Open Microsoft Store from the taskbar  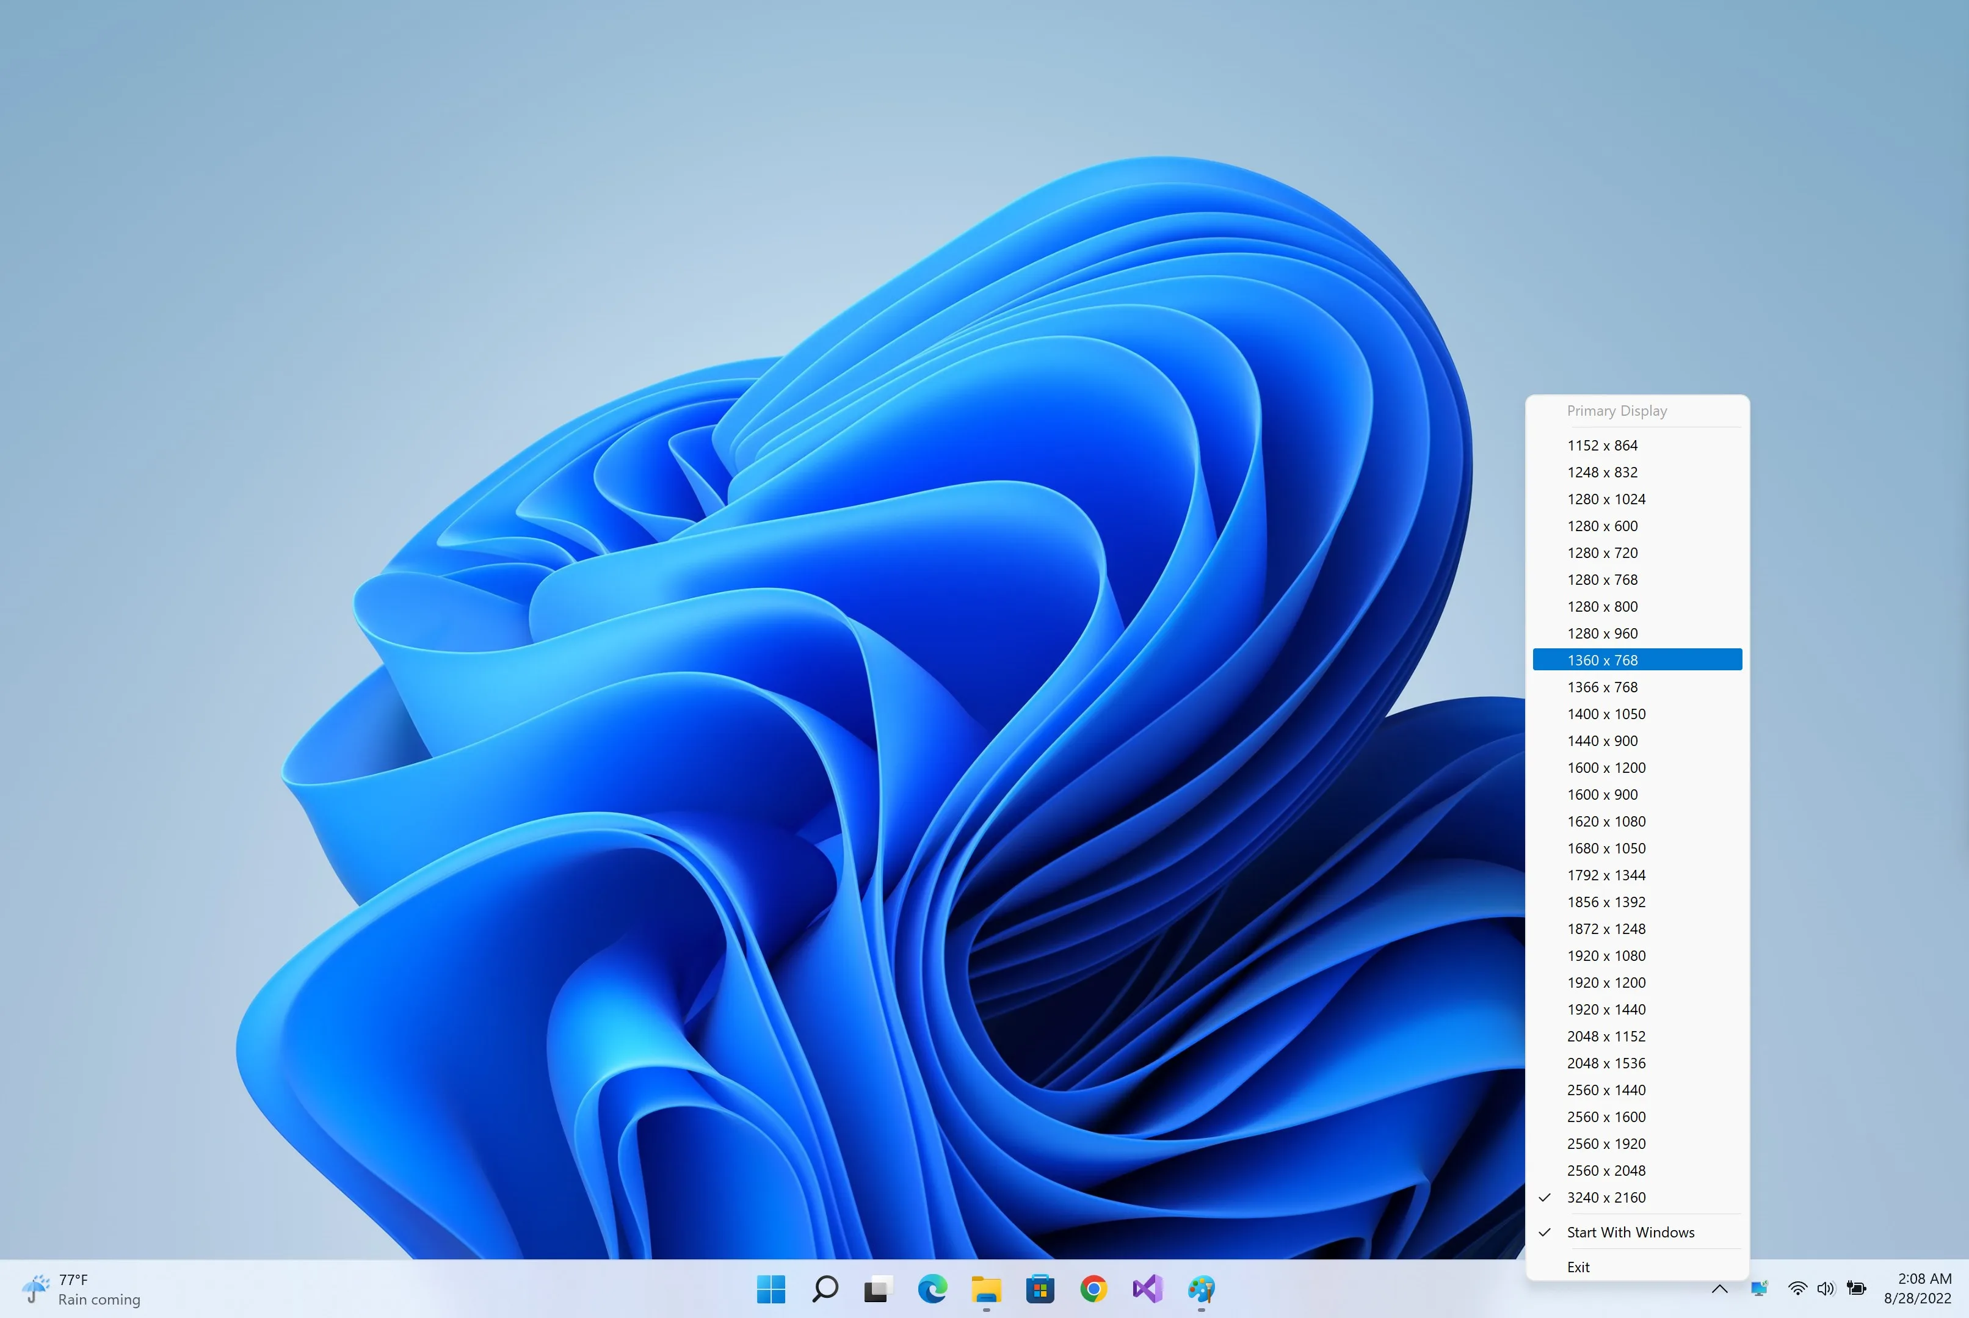[x=1040, y=1289]
